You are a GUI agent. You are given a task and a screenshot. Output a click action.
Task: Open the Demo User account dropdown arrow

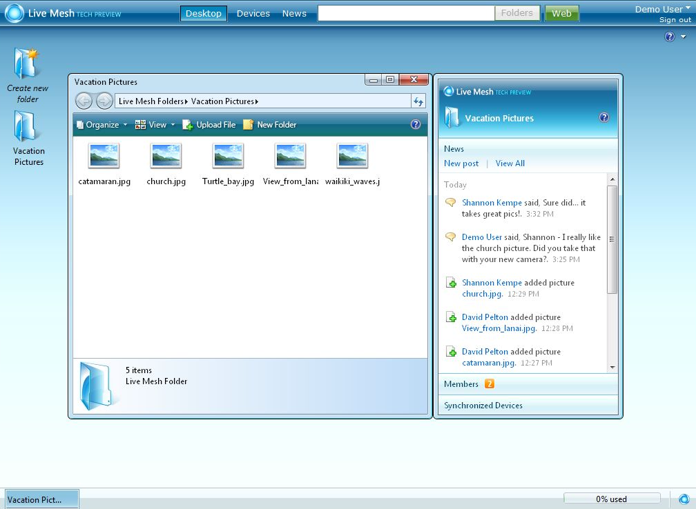click(x=688, y=8)
